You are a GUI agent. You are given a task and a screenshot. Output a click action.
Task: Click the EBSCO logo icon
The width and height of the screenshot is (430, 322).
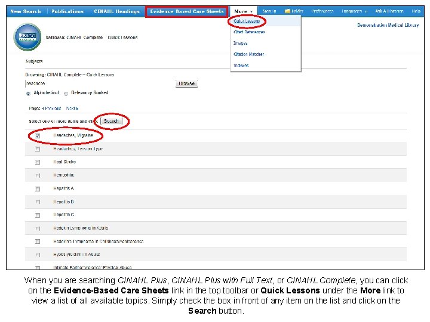(27, 37)
